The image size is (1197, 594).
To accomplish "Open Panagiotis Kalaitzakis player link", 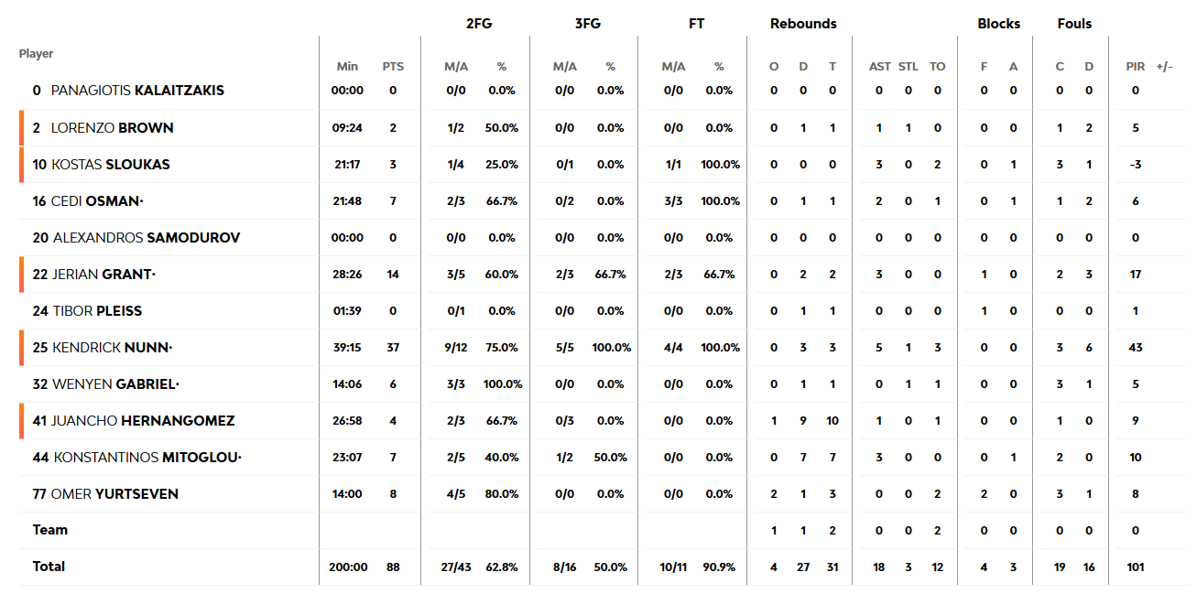I will tap(137, 91).
